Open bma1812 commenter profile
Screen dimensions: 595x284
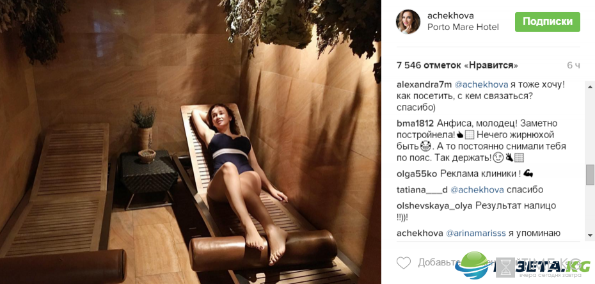(x=415, y=123)
